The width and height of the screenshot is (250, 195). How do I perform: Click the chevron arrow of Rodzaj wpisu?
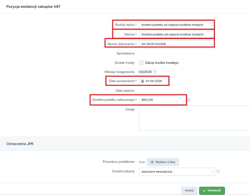(212, 25)
